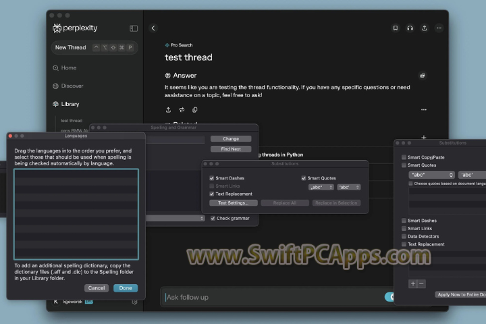Open the "abc" double quote dropdown in right panel
Screen dimensions: 486x324
(431, 175)
